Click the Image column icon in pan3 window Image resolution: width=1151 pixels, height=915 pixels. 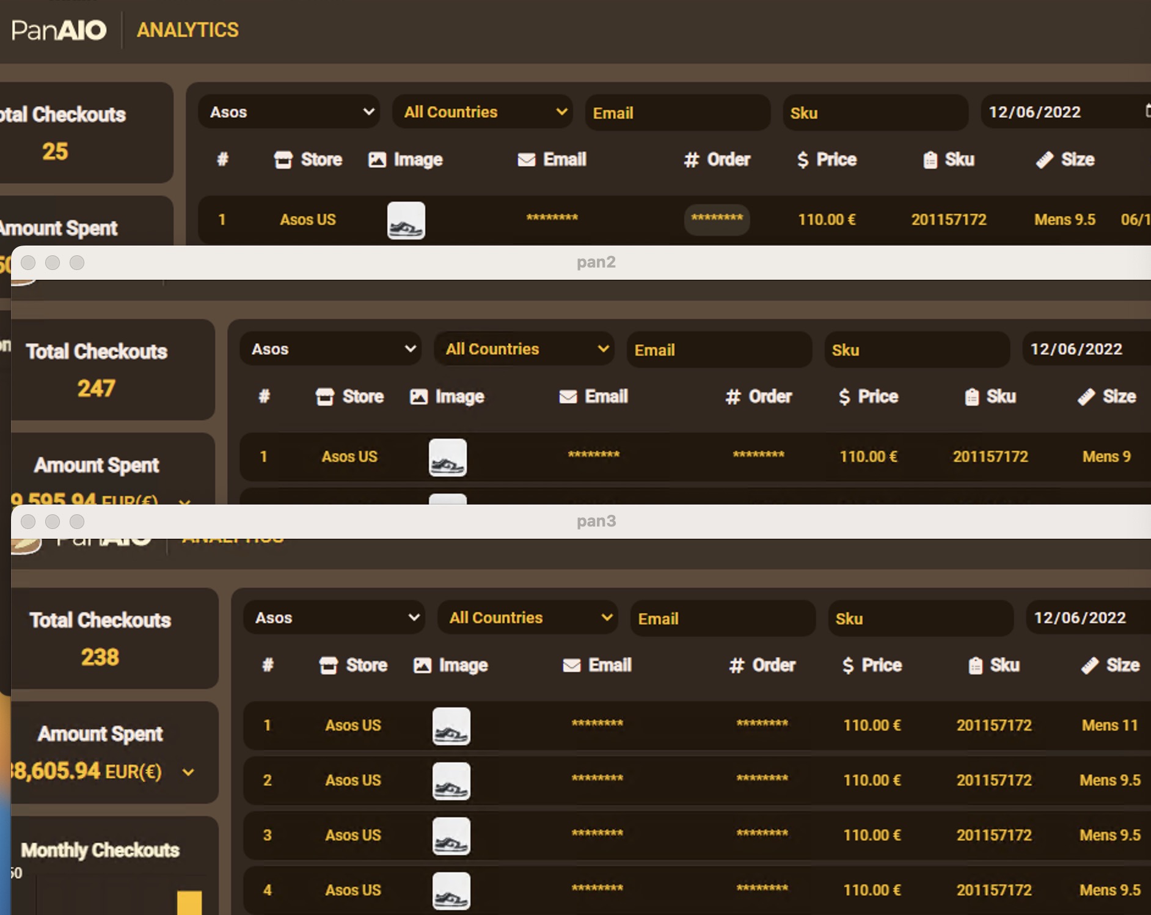(422, 666)
